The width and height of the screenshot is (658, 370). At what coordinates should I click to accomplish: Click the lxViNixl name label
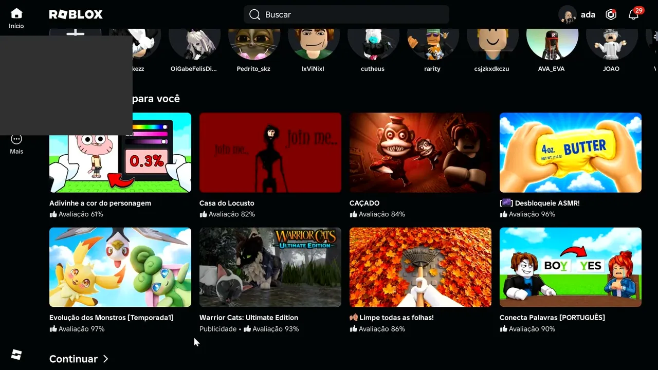313,69
